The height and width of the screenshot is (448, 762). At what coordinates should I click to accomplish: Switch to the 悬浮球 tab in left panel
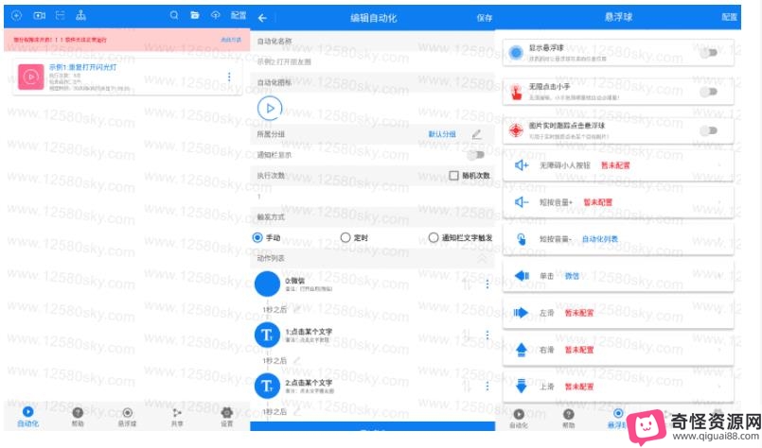(128, 417)
